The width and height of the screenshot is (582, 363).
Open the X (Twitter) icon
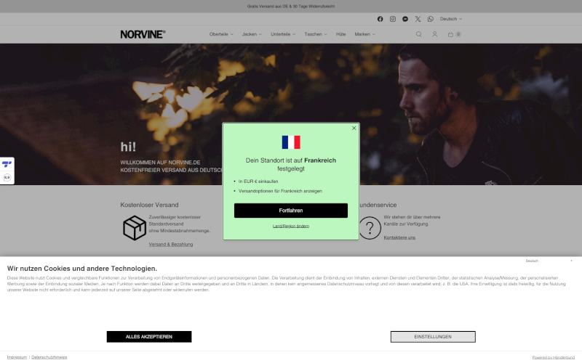click(418, 19)
